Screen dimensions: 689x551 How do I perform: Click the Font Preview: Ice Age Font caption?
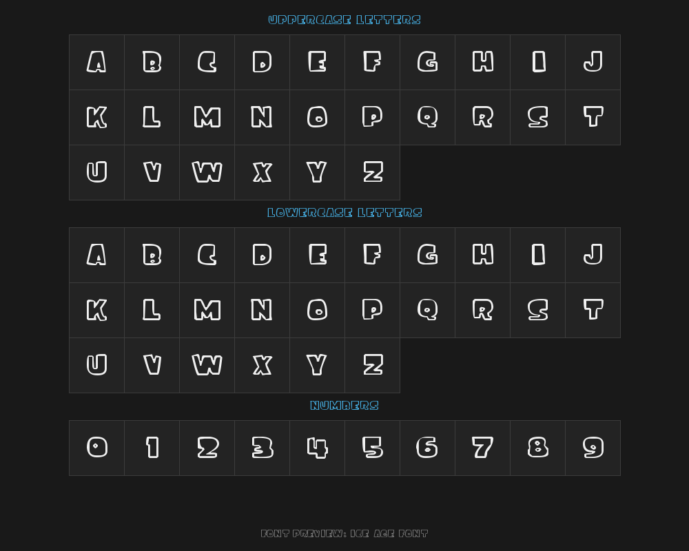pyautogui.click(x=344, y=534)
